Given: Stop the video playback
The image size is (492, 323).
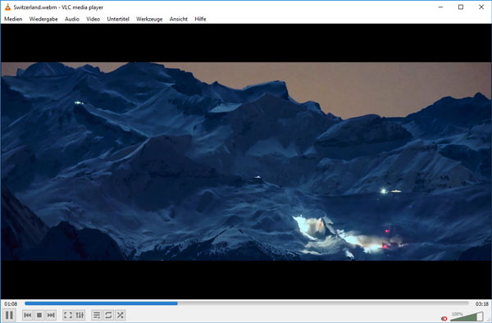Looking at the screenshot, I should 39,315.
